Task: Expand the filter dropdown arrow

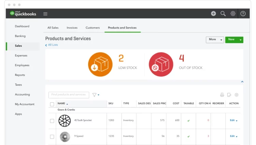Action: point(98,95)
